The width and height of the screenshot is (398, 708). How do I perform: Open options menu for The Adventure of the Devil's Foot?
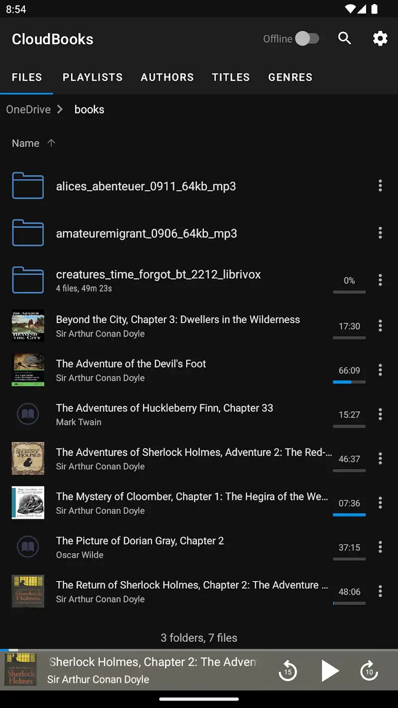click(380, 370)
